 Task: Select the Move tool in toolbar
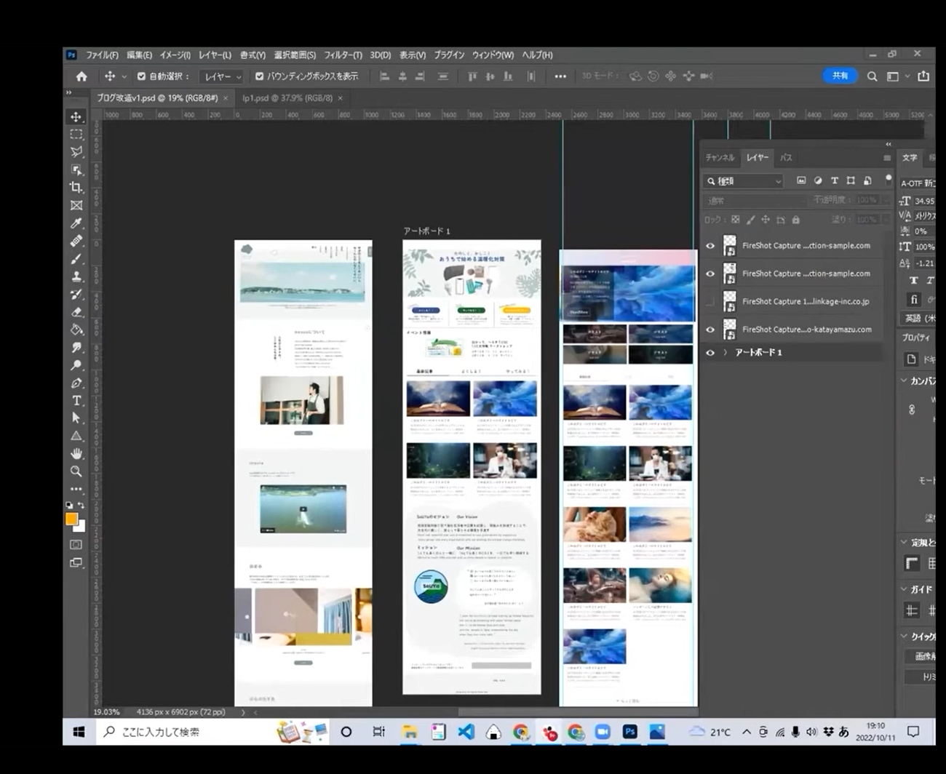tap(76, 117)
